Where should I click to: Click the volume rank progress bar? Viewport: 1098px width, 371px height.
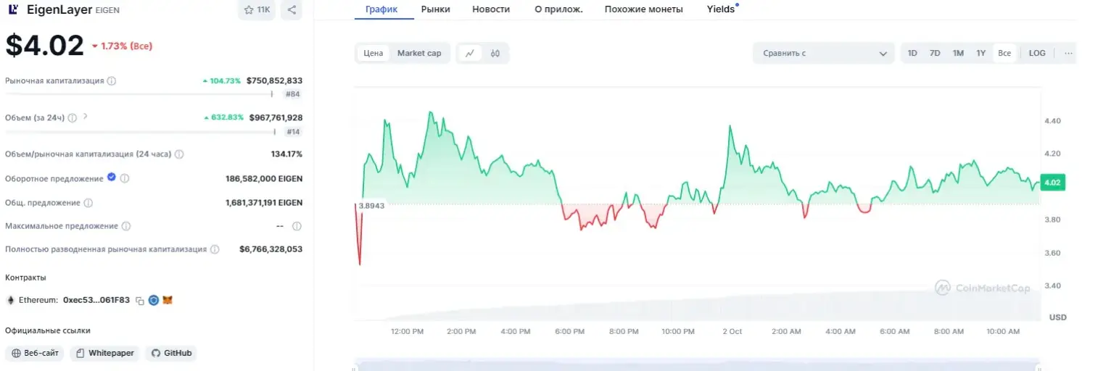tap(141, 131)
